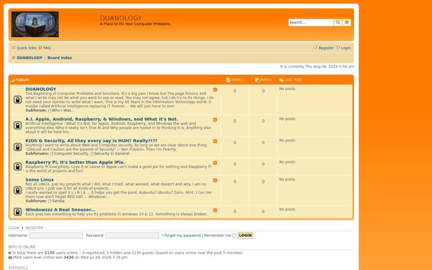Open Security In General subforum
Screen dimensions: 432x270
coord(110,154)
